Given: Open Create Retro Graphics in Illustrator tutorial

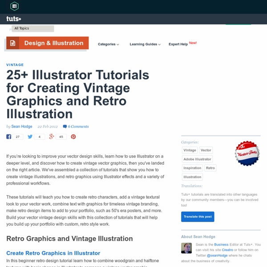Looking at the screenshot, I should pos(53,253).
